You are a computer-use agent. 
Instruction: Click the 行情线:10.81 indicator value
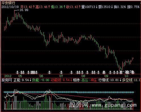click(108, 80)
